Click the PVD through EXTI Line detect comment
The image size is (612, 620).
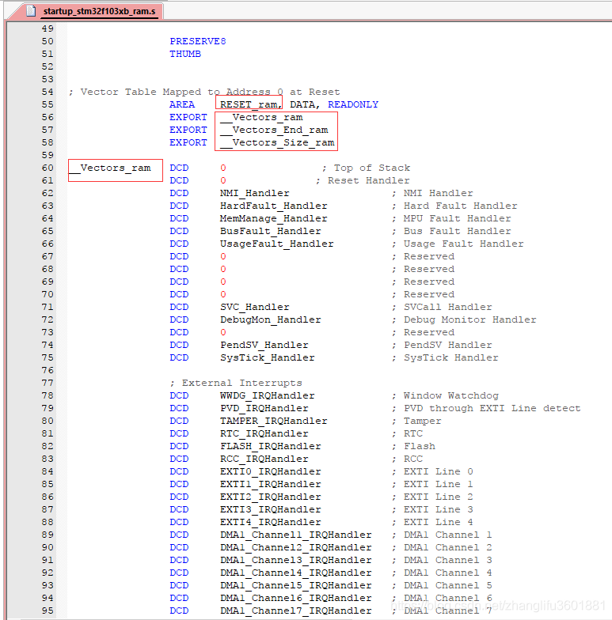click(486, 408)
